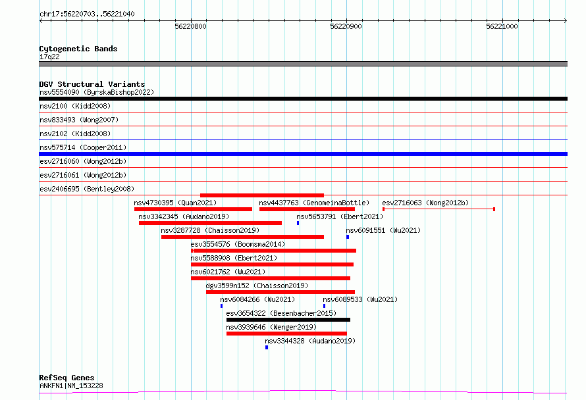The image size is (586, 400).
Task: Click the red bar under esv3554576
Action: tap(273, 251)
